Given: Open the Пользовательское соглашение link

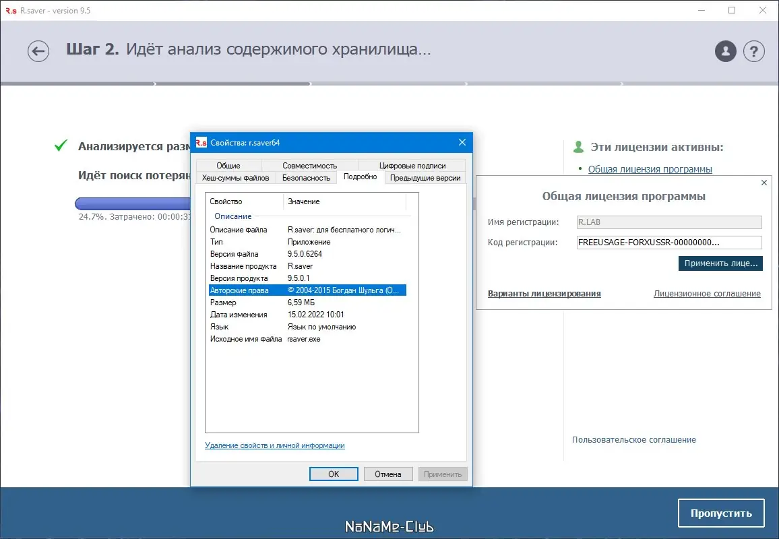Looking at the screenshot, I should click(634, 440).
